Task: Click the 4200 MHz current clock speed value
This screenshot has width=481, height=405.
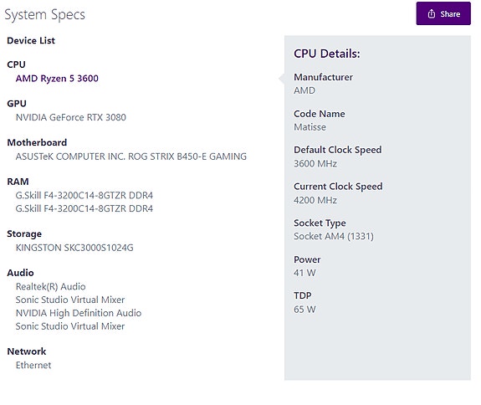Action: coord(315,200)
